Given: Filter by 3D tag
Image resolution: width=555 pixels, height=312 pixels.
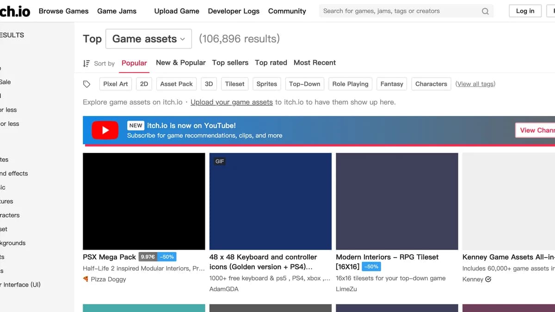Looking at the screenshot, I should click(x=209, y=84).
